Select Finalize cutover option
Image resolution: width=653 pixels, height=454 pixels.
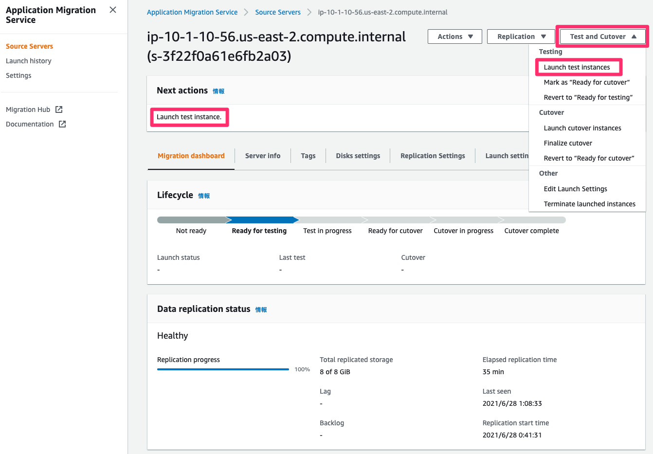pyautogui.click(x=568, y=143)
